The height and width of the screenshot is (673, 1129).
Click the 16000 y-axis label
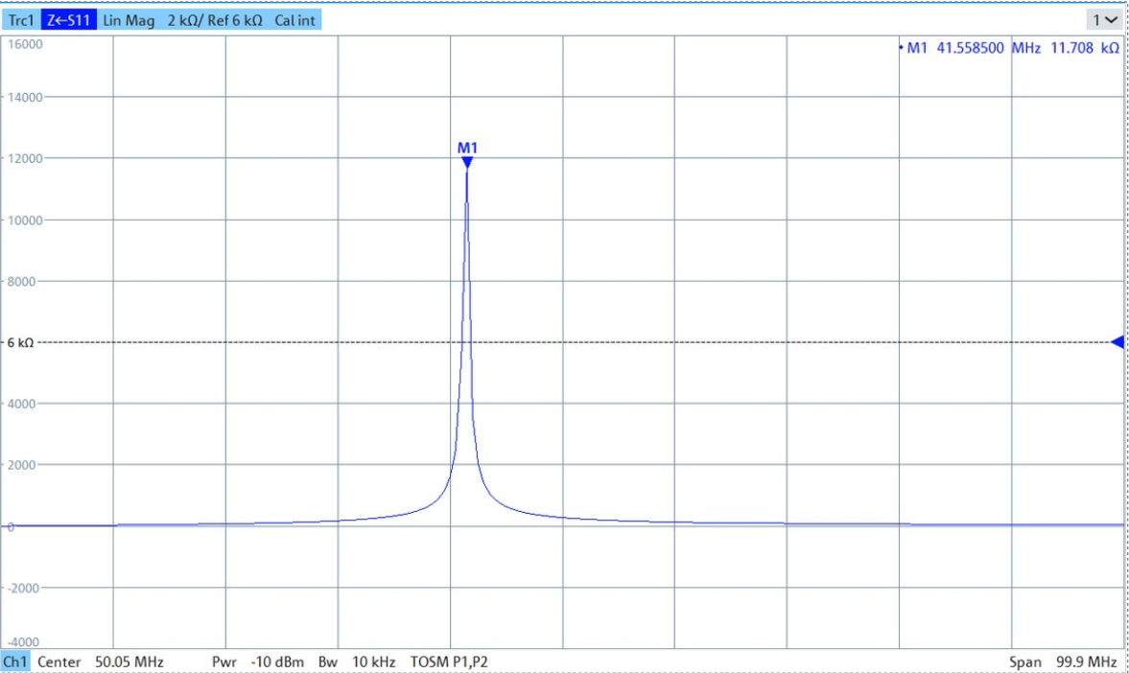point(25,44)
